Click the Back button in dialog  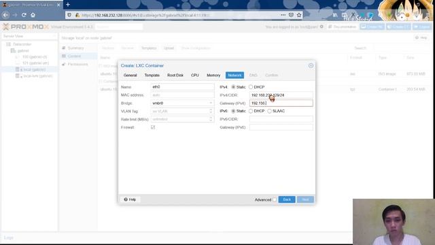(x=287, y=199)
